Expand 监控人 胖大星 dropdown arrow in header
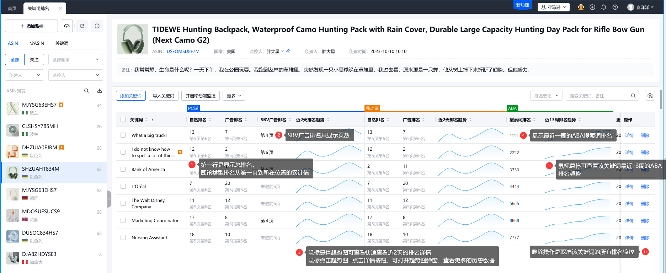Screen dimensions: 666x273 click(282, 51)
